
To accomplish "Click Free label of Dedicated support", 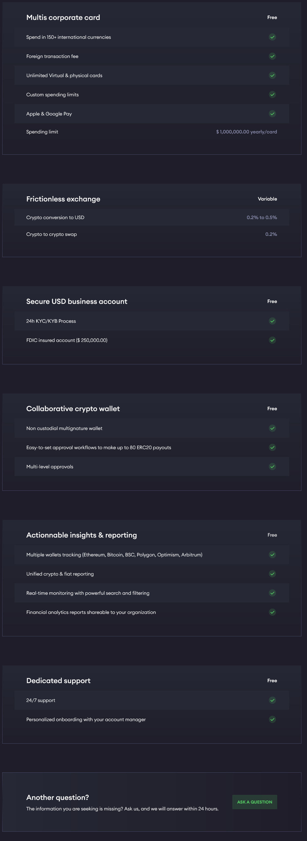I will [272, 681].
